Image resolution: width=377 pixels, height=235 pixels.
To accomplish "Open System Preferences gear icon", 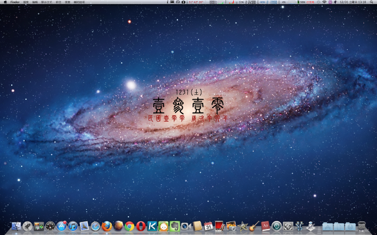I will tap(288, 226).
